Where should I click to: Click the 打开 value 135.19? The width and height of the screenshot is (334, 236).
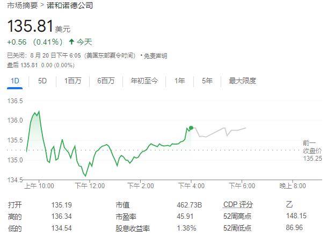click(61, 205)
